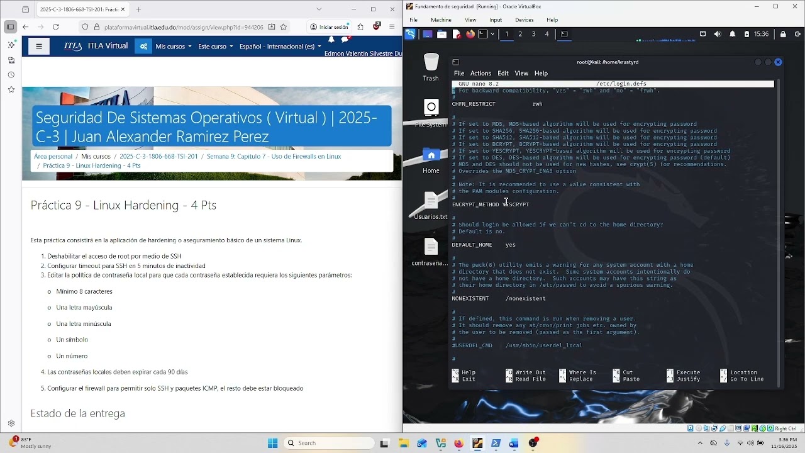Click the ITLA Virtual logo link
805x453 pixels.
tap(96, 46)
